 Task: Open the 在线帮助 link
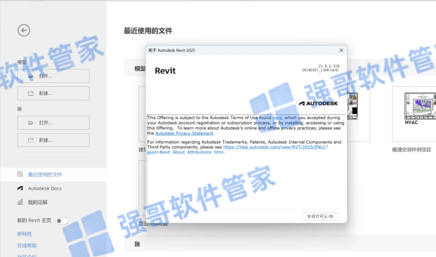tap(27, 246)
